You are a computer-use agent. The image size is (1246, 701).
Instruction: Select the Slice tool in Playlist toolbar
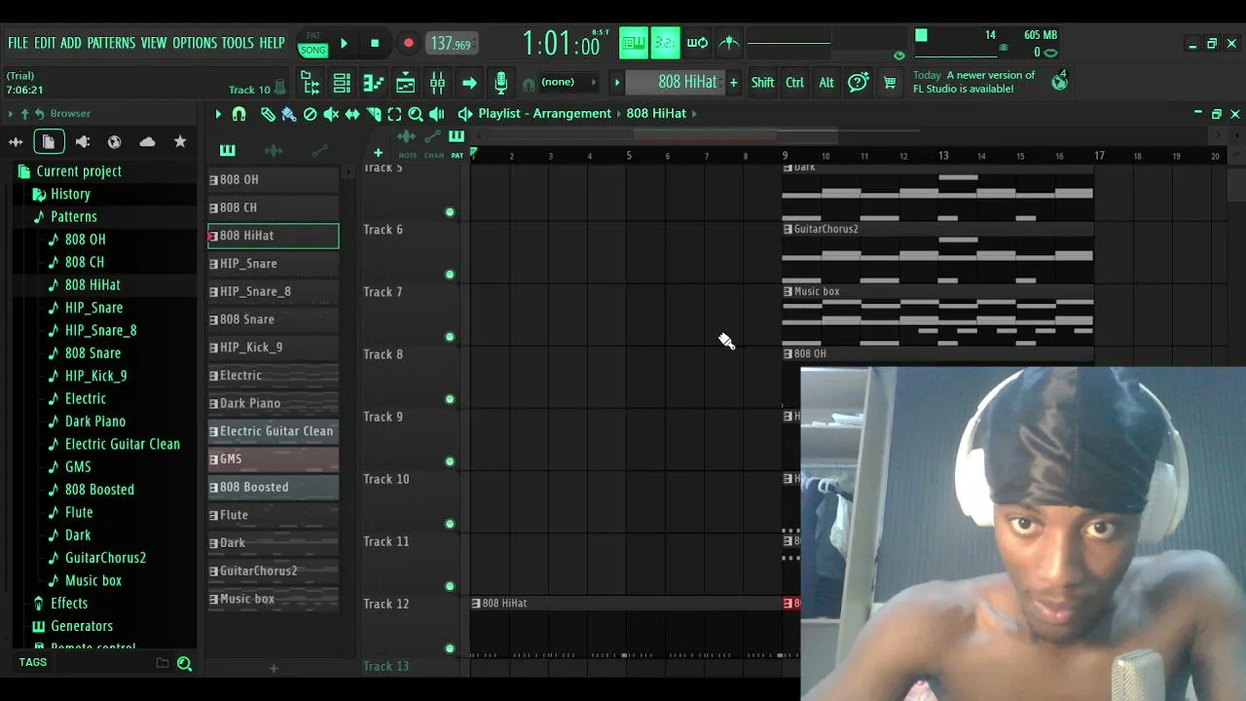pyautogui.click(x=374, y=114)
